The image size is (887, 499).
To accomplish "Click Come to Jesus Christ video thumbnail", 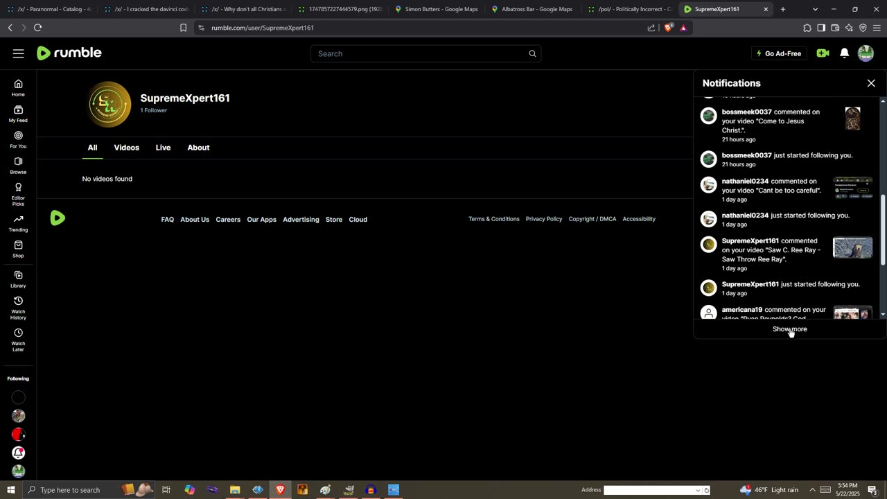I will click(852, 119).
